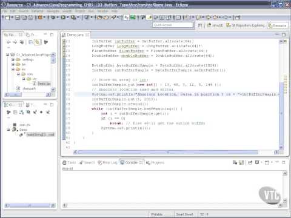Viewport: 291px width, 218px height.
Task: Click Pin Console icon
Action: (x=250, y=162)
